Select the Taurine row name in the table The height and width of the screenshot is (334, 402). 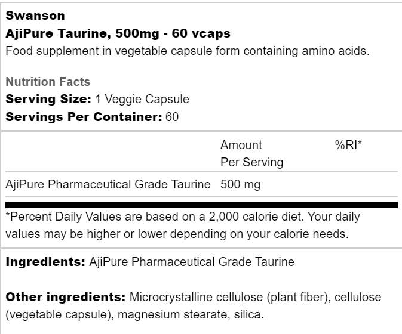coord(108,184)
